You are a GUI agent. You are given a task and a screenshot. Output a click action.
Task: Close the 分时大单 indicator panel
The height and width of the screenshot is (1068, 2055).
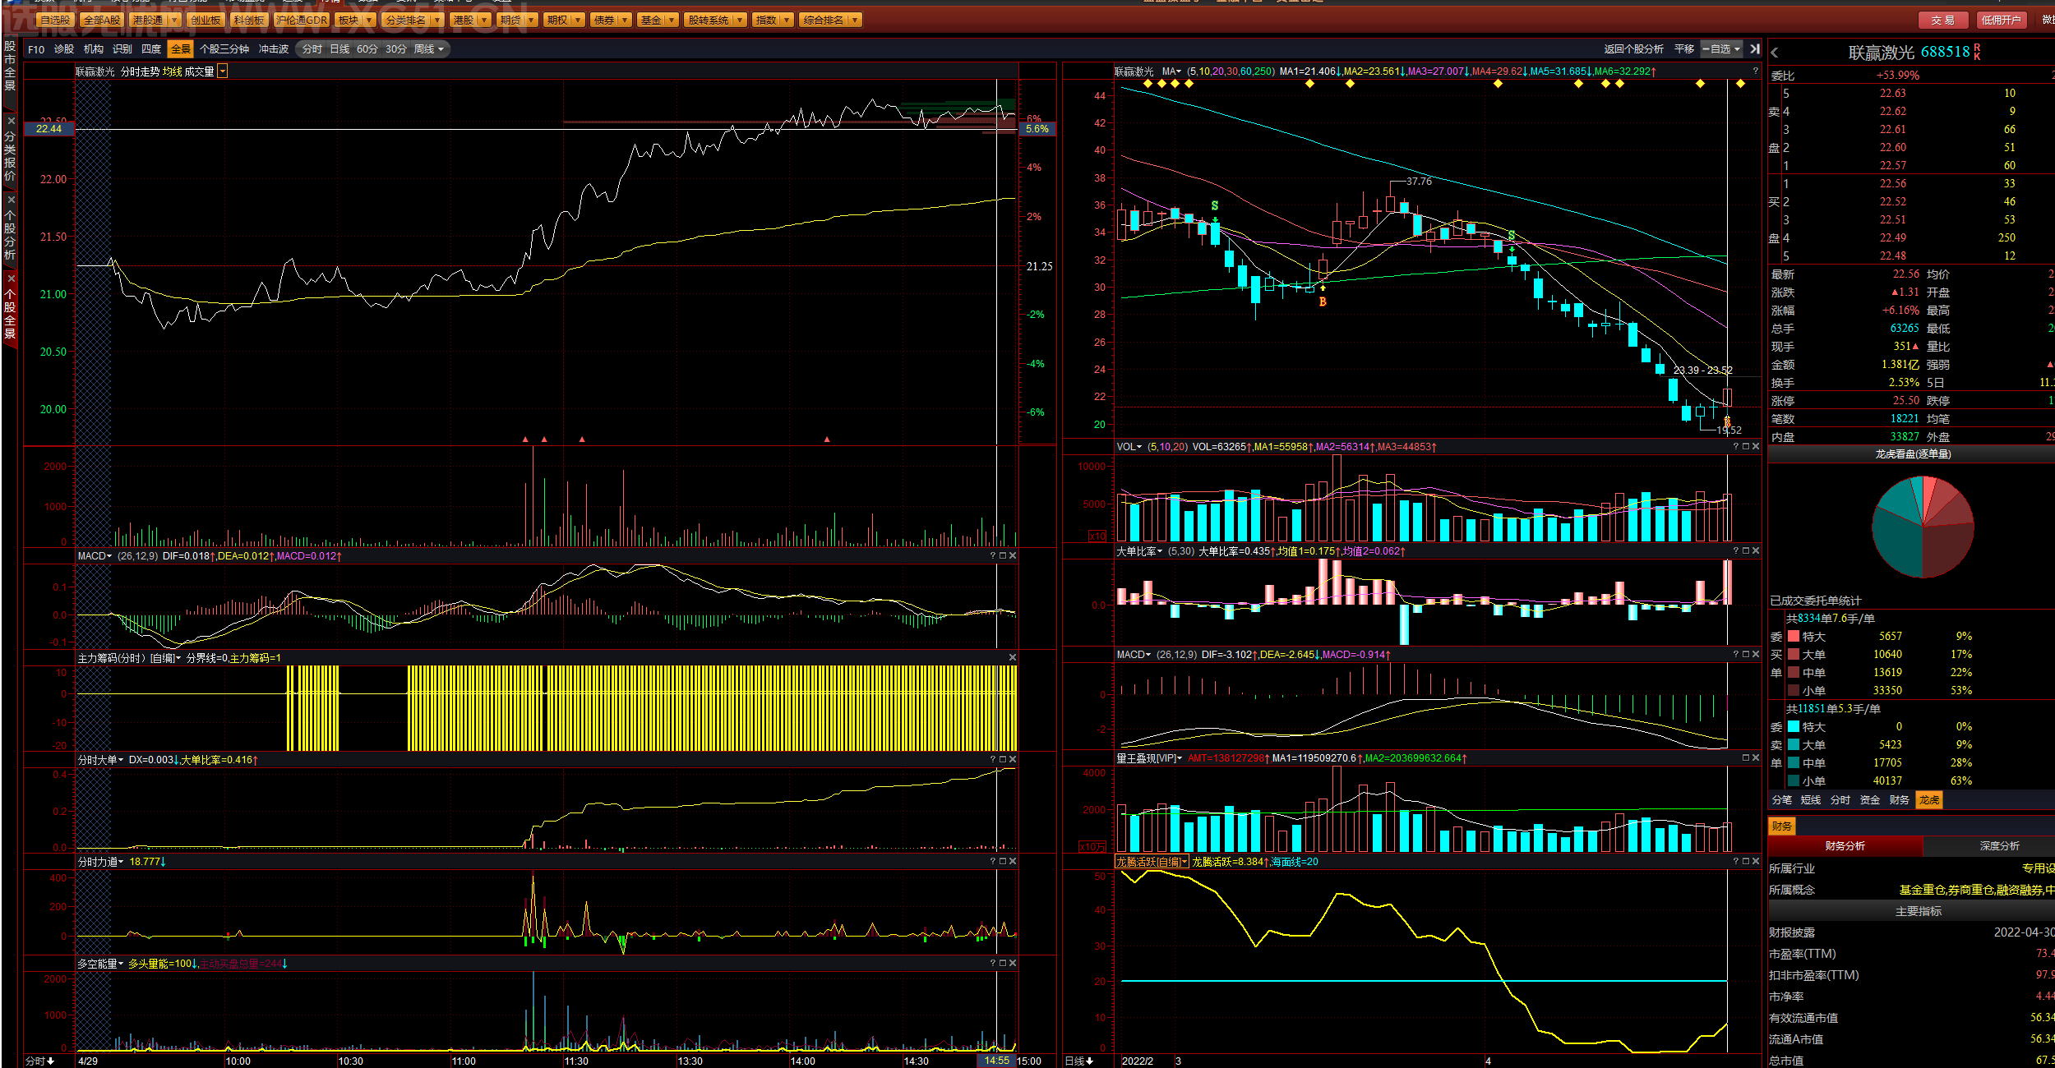(1012, 760)
